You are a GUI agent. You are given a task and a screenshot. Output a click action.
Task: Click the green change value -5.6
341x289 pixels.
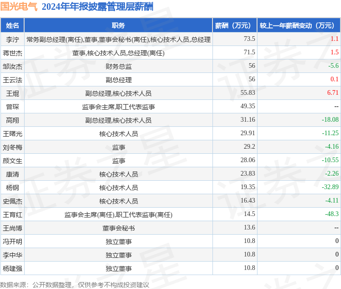[334, 66]
